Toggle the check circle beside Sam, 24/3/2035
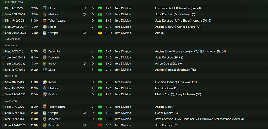The image size is (268, 129). click(x=3, y=94)
